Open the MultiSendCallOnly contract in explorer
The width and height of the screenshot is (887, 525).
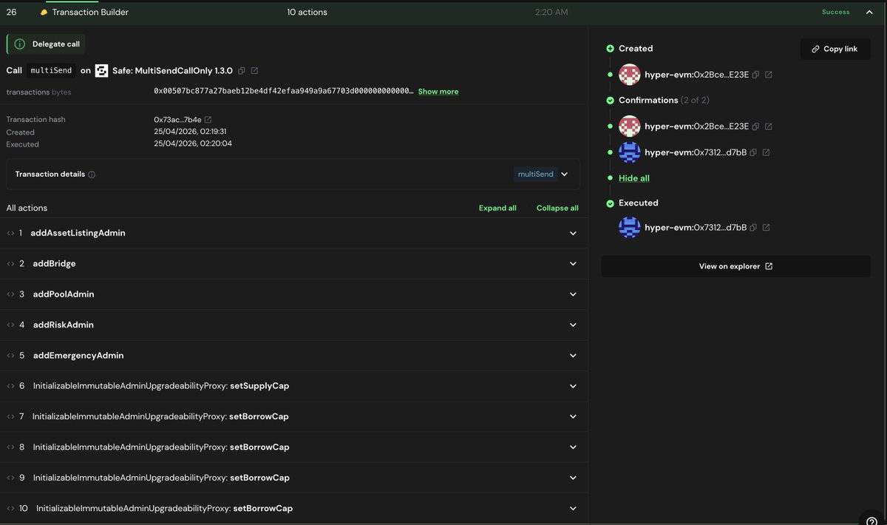coord(254,70)
